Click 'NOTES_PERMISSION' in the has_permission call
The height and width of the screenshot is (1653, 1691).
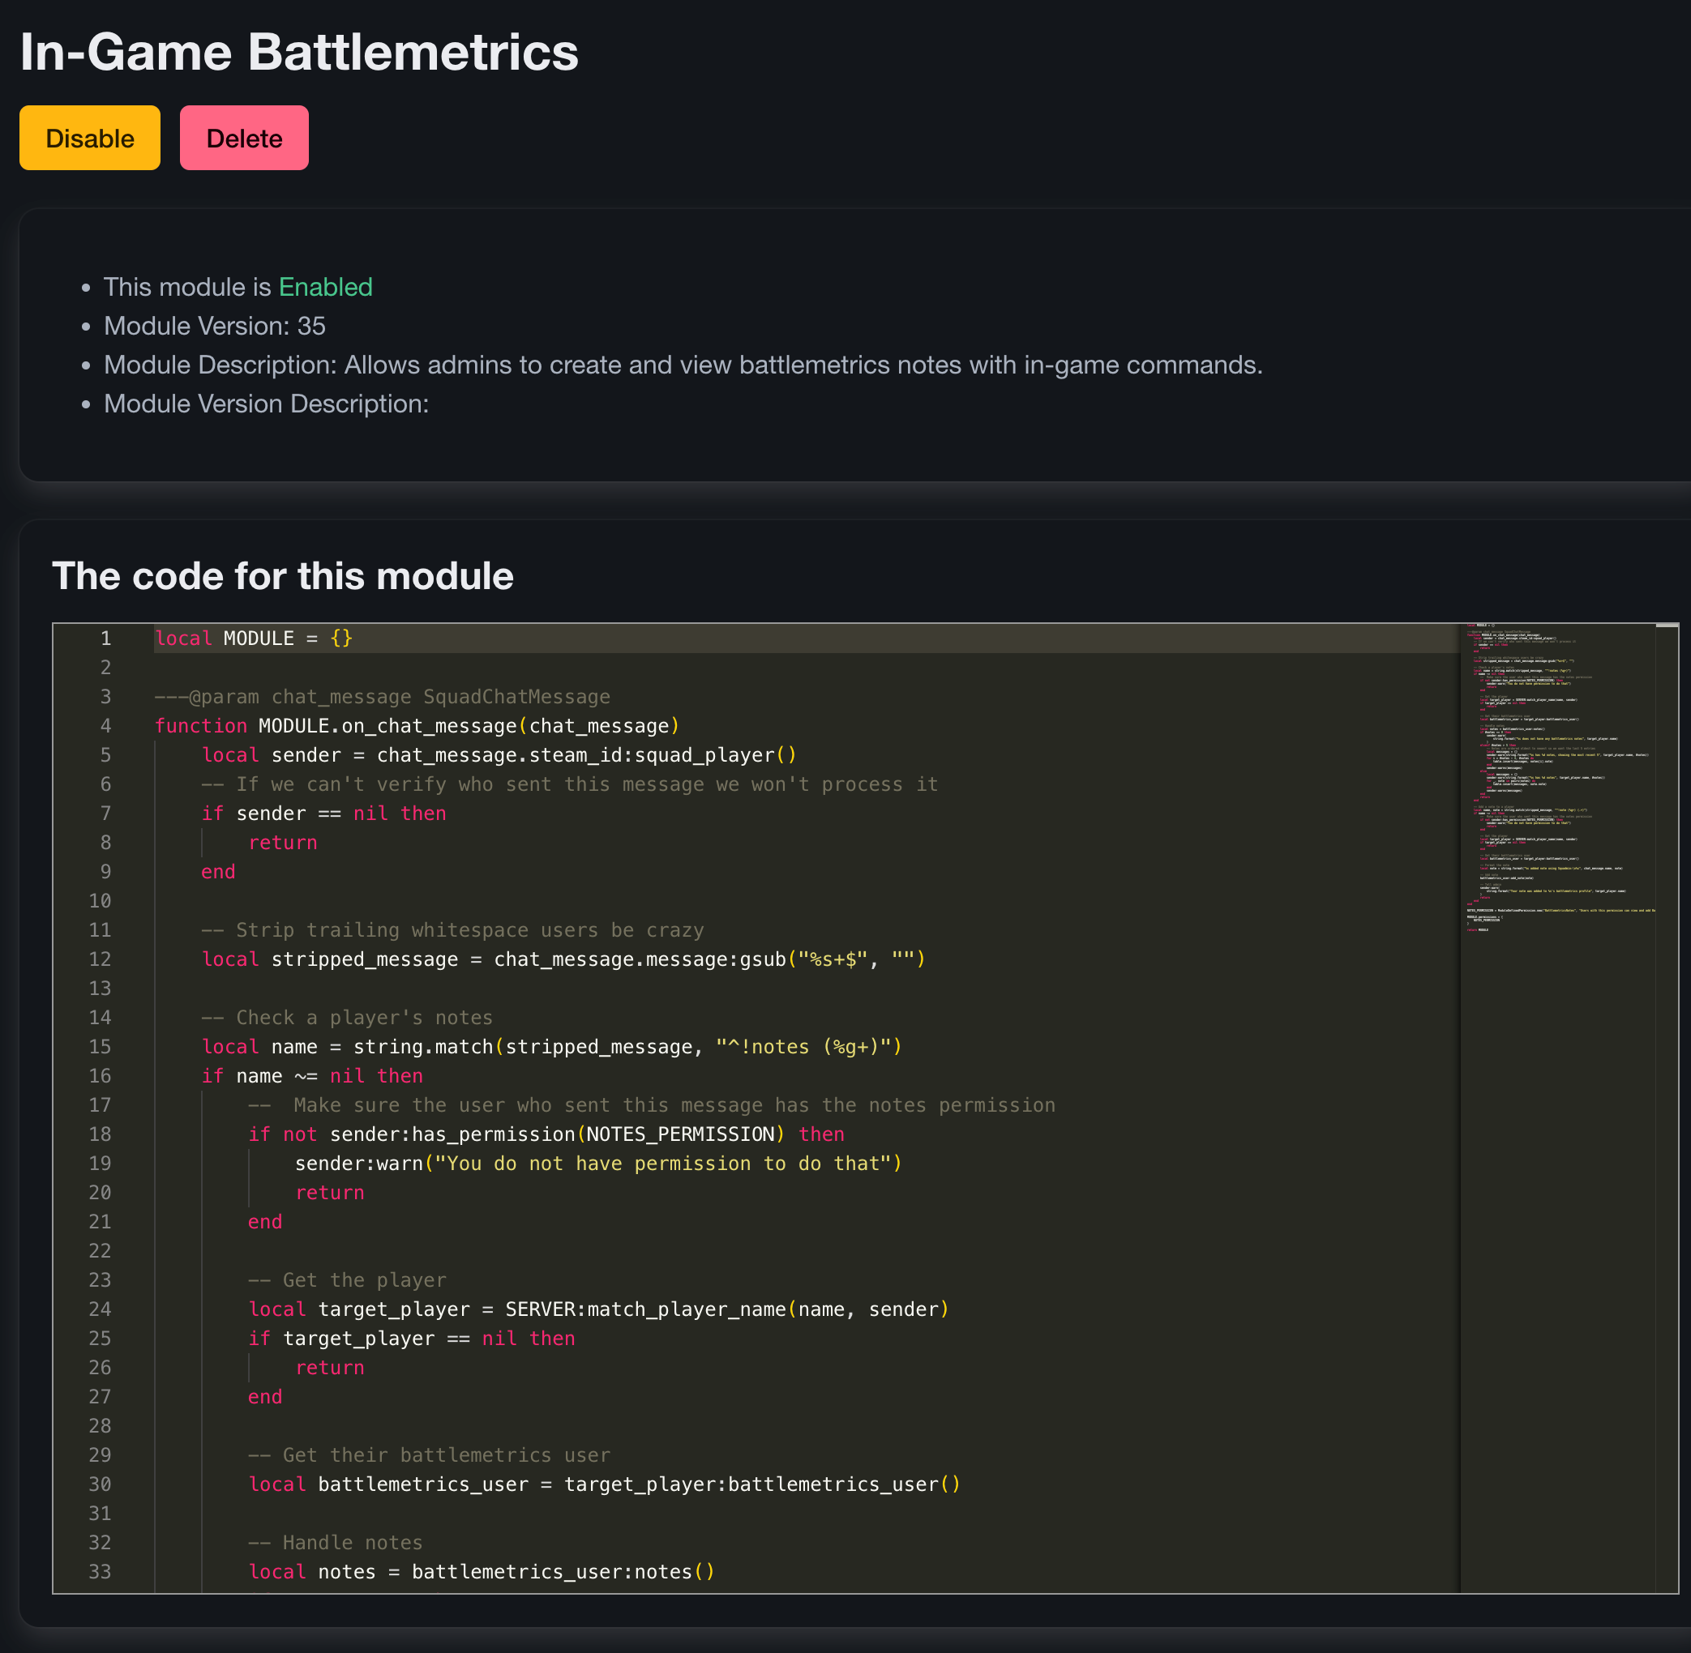[x=680, y=1134]
